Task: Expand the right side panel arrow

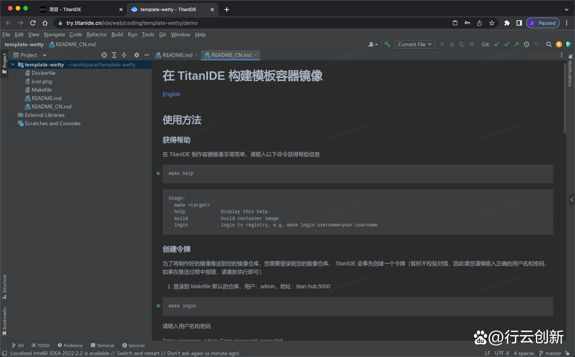Action: click(x=572, y=200)
